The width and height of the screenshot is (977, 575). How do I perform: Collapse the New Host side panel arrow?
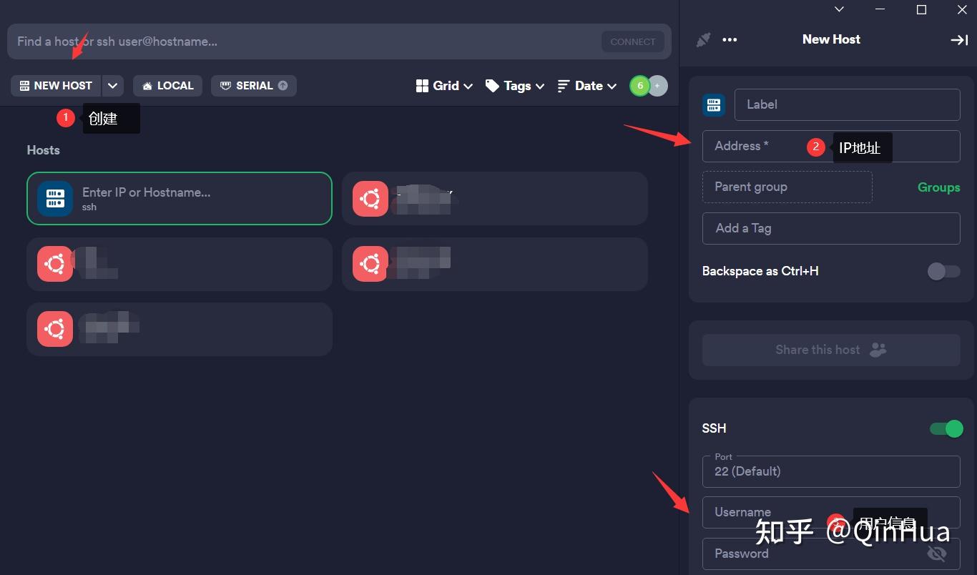coord(959,40)
